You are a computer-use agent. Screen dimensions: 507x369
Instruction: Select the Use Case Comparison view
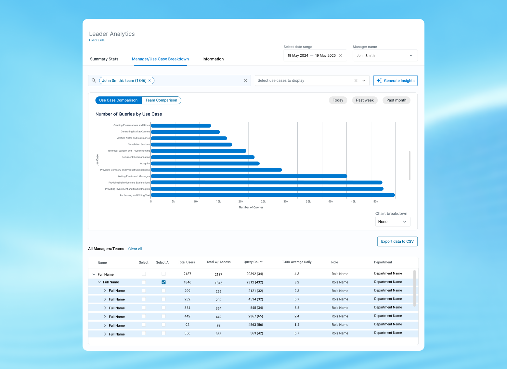(x=119, y=100)
